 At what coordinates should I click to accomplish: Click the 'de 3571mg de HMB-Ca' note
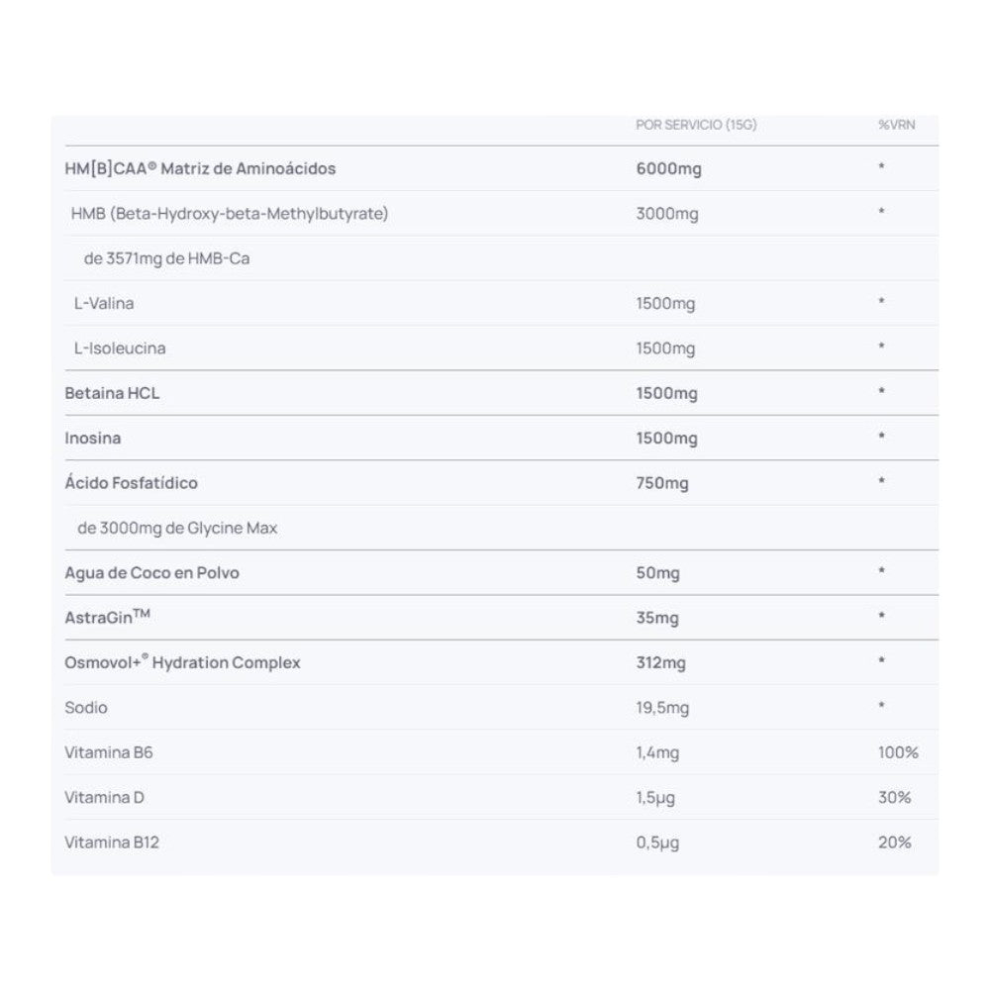(x=166, y=258)
